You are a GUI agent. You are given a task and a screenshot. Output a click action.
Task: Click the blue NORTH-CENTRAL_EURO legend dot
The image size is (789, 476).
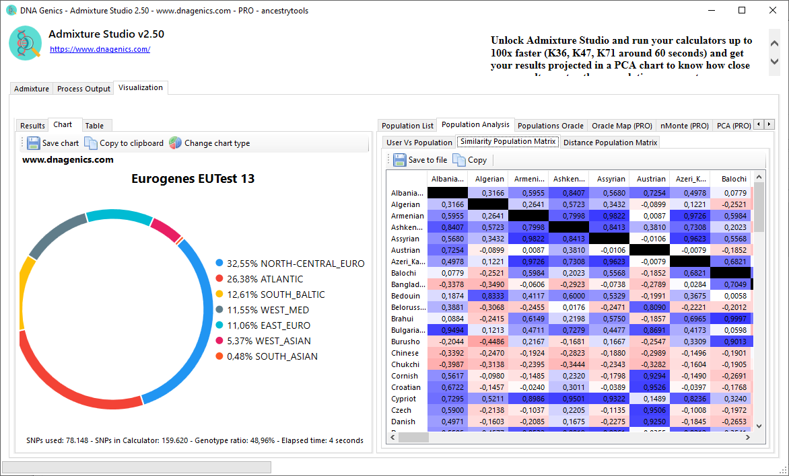[219, 264]
